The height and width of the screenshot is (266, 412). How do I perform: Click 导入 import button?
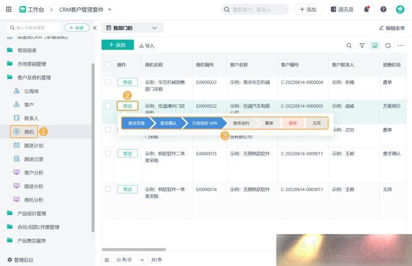[x=146, y=46]
